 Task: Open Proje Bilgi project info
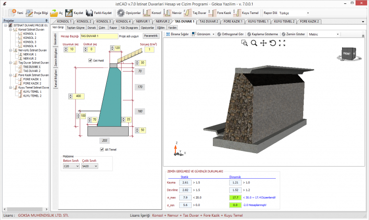point(37,13)
